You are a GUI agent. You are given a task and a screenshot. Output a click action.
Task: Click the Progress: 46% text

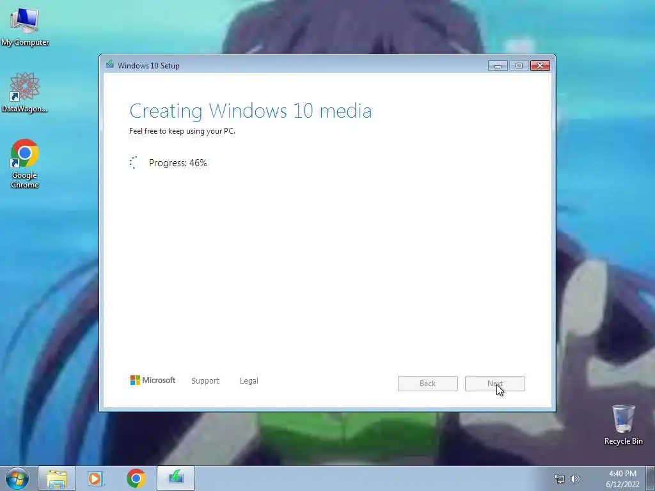pos(178,163)
